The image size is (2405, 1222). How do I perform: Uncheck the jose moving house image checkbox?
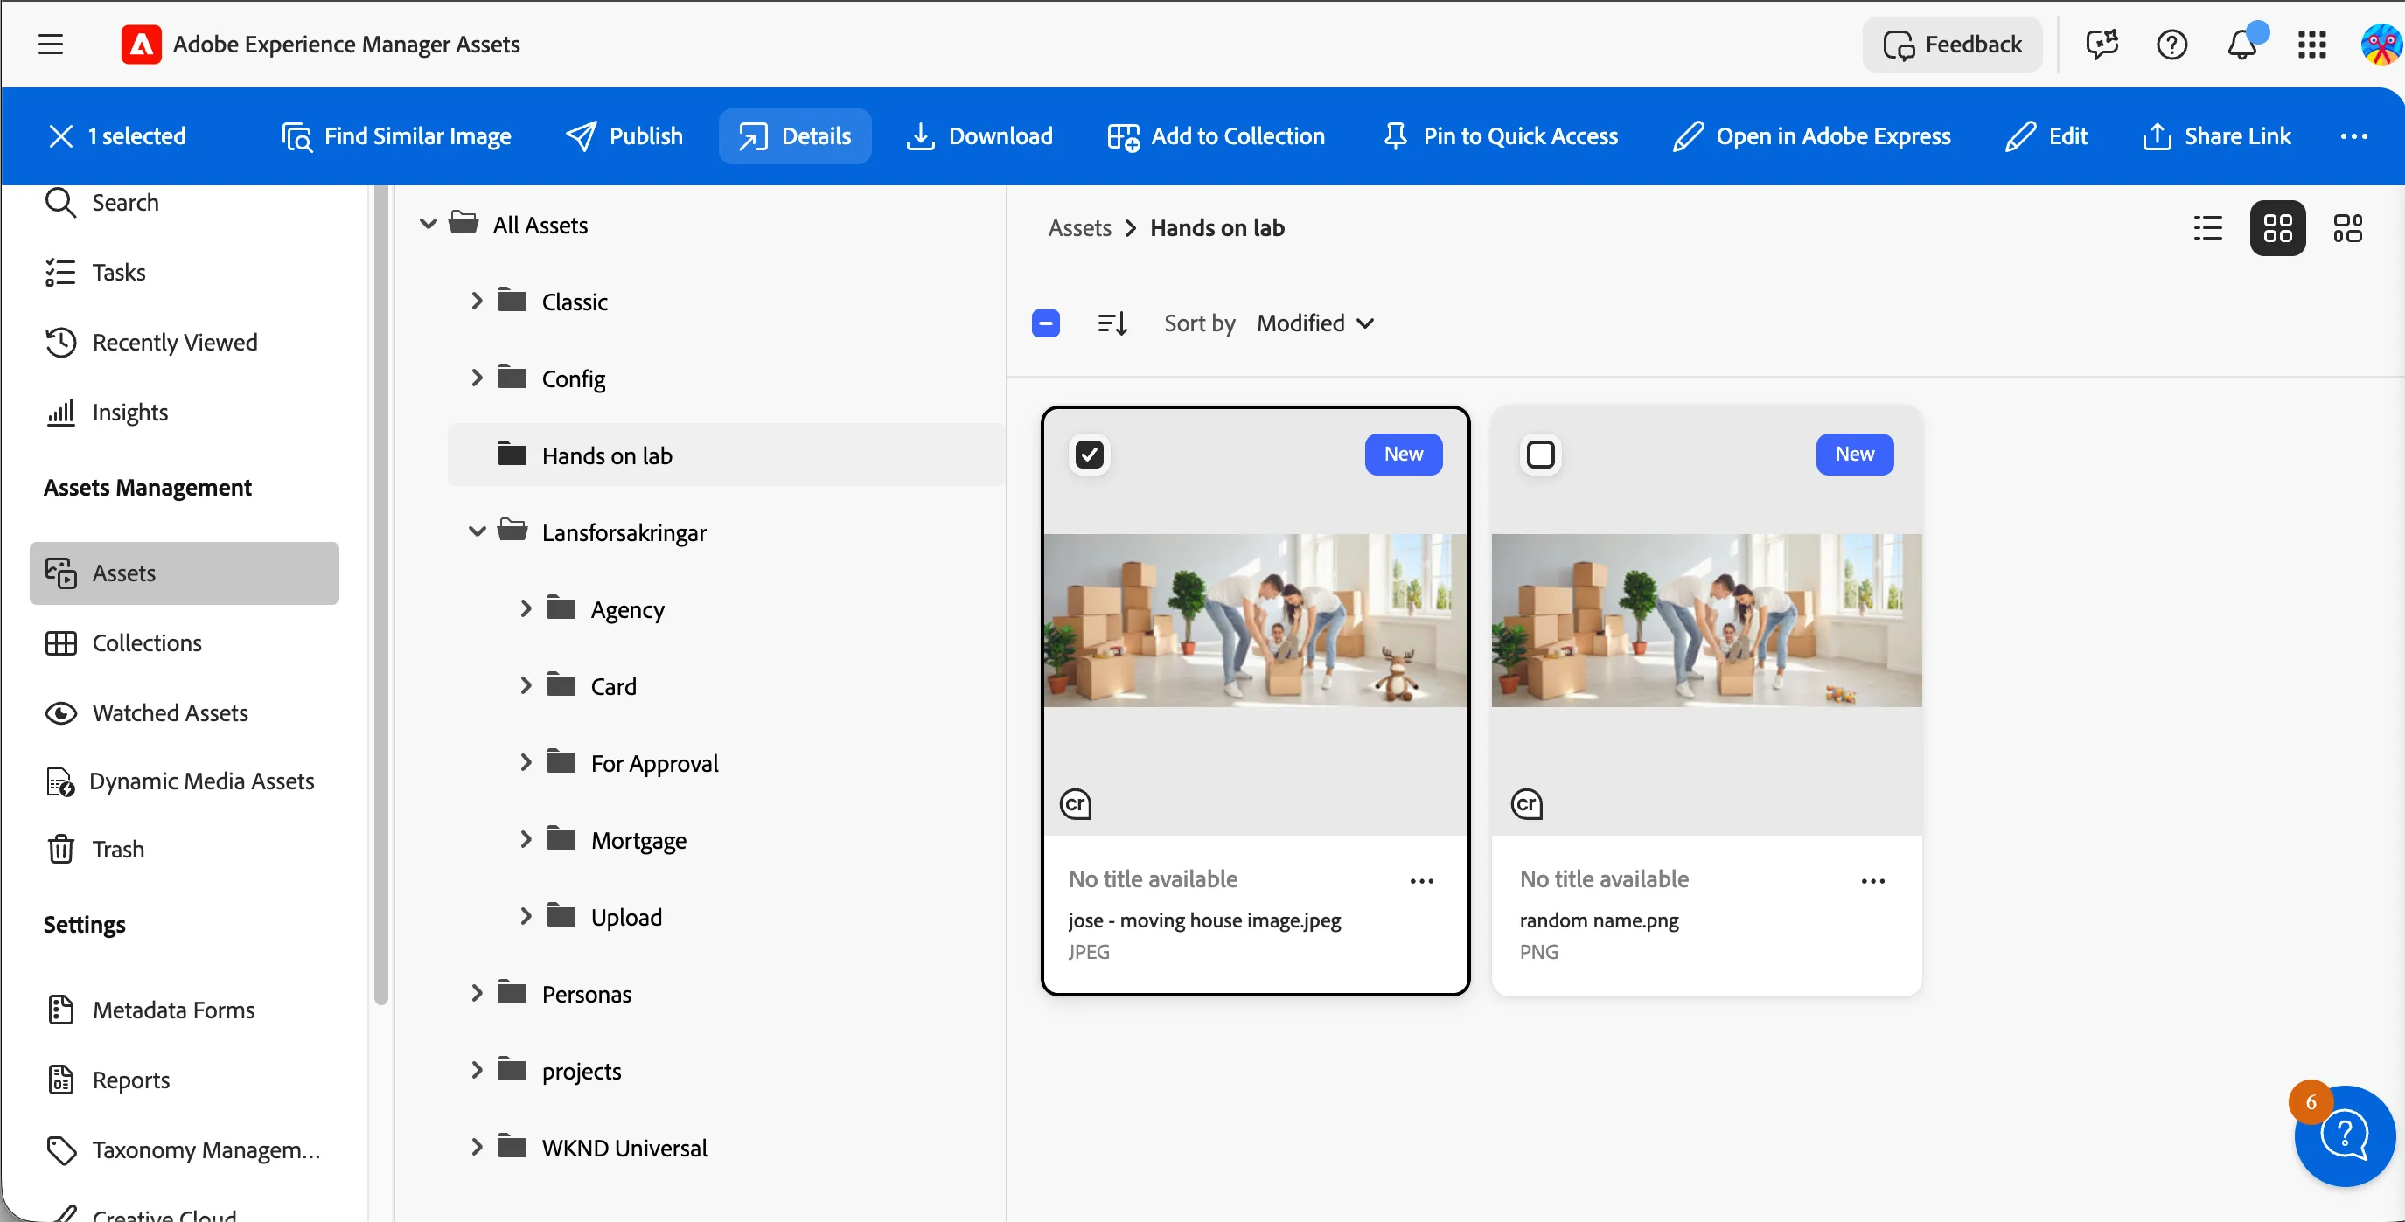[1089, 455]
